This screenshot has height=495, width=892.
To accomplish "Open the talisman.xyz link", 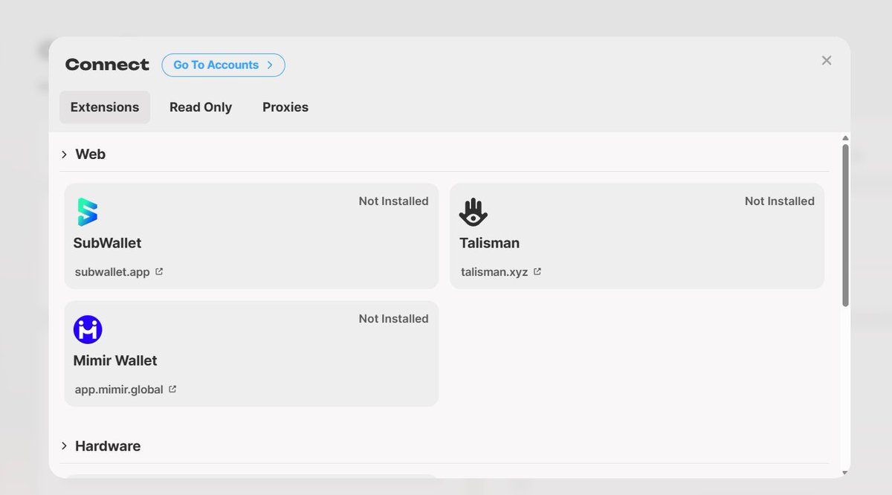I will pyautogui.click(x=494, y=272).
